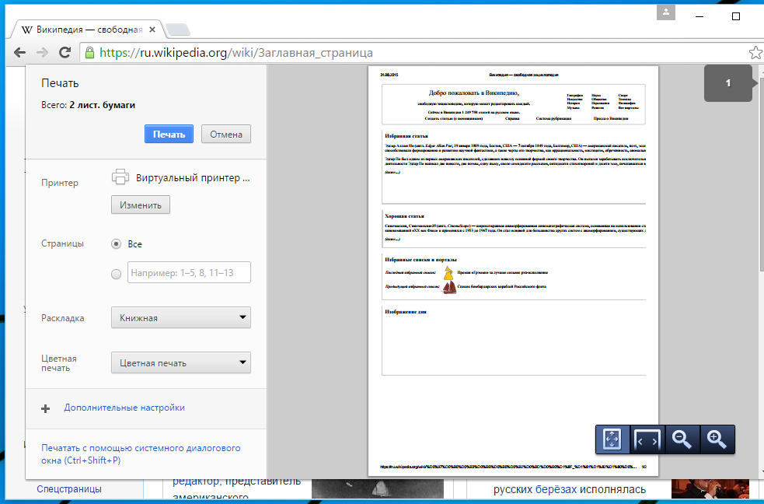
Task: Open a new browser tab
Action: coord(179,28)
